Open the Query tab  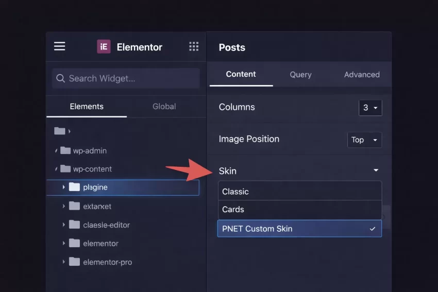click(x=300, y=75)
